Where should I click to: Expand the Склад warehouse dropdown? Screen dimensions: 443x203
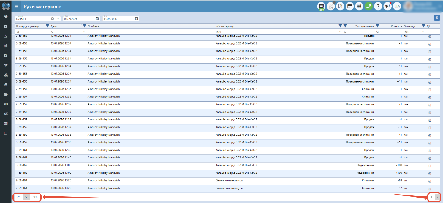[x=58, y=19]
